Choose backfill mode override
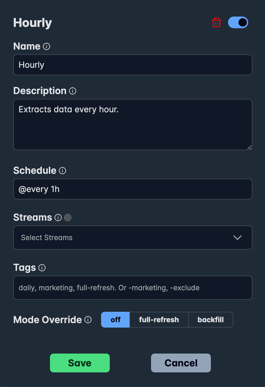 click(211, 320)
